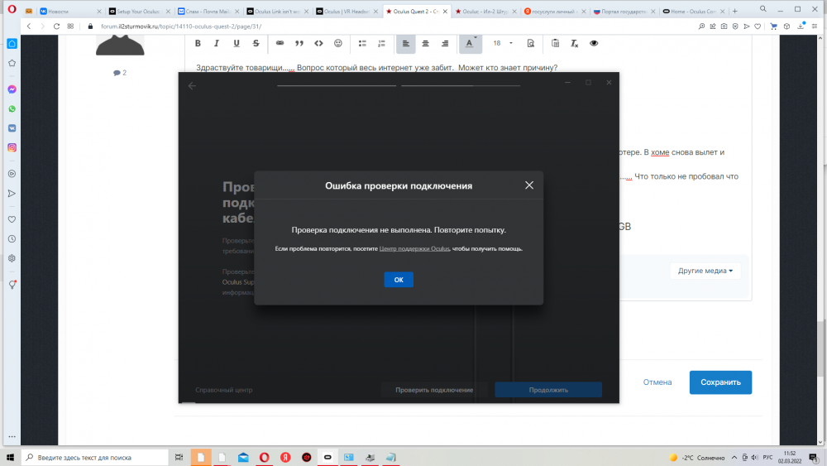Switch to the Портал государственных услуг tab

pos(624,11)
